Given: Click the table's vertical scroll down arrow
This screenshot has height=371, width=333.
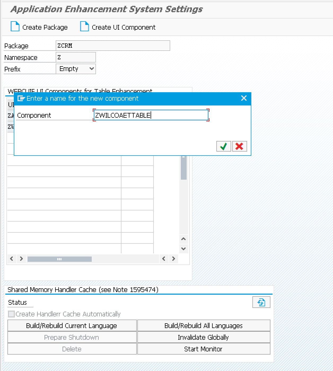Looking at the screenshot, I should click(x=183, y=249).
